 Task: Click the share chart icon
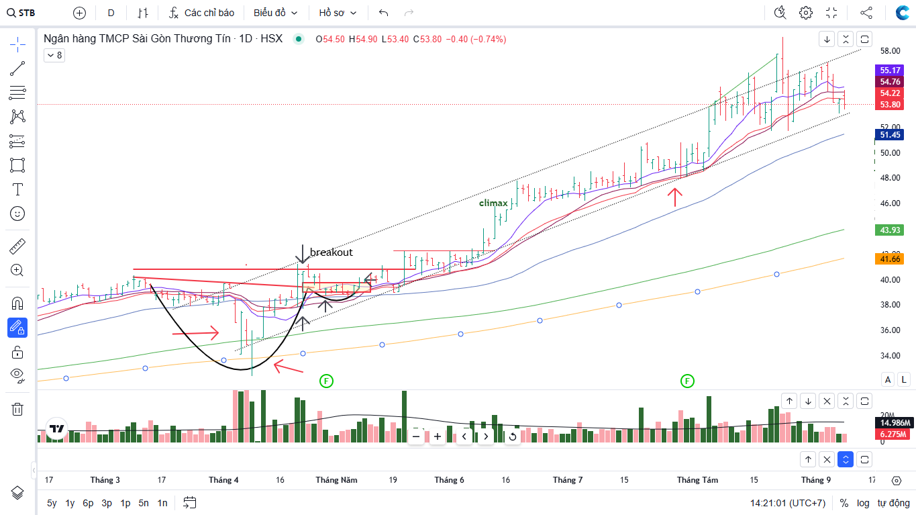pyautogui.click(x=866, y=13)
